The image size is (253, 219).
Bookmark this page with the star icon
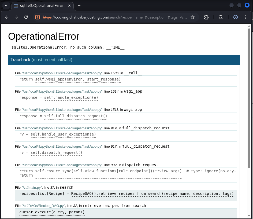(x=193, y=17)
